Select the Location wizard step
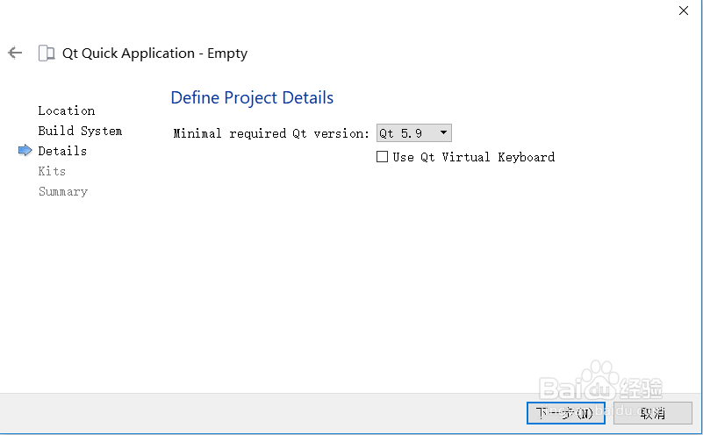Viewport: 703px width, 435px height. click(67, 111)
